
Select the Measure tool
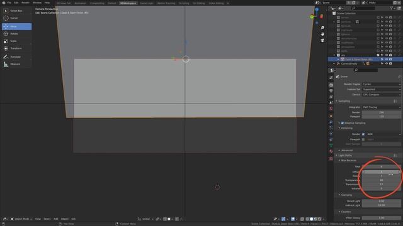tap(17, 64)
